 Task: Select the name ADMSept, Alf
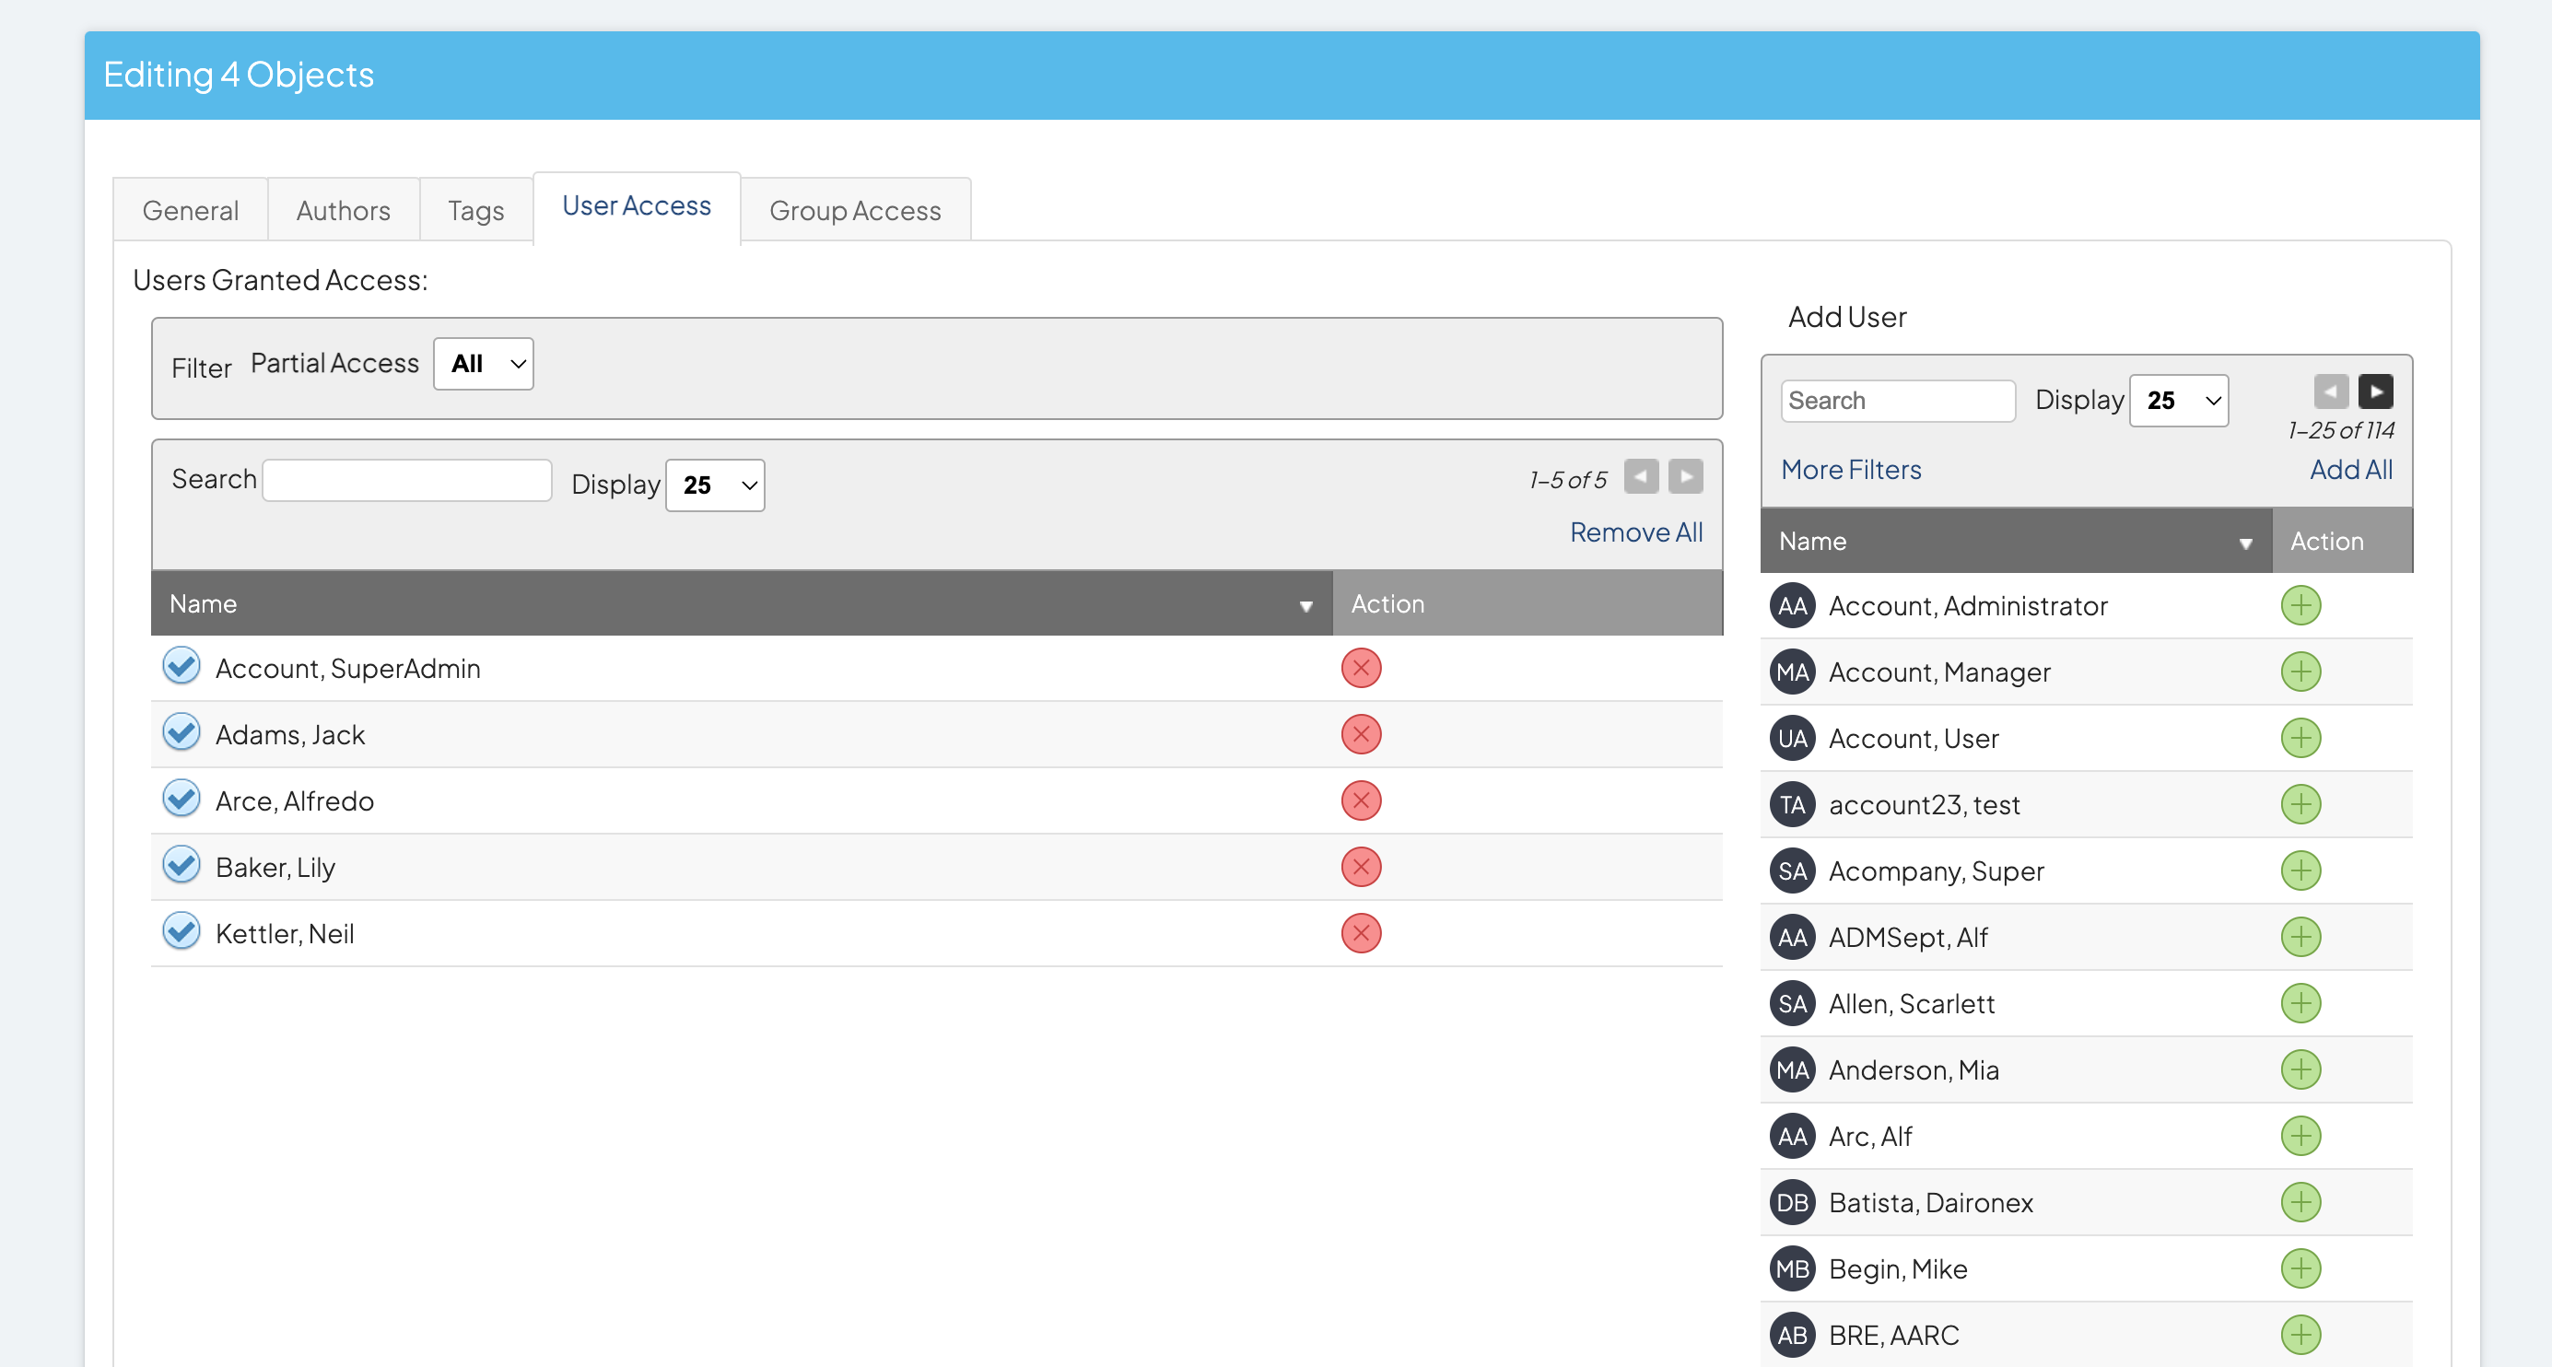tap(1908, 937)
